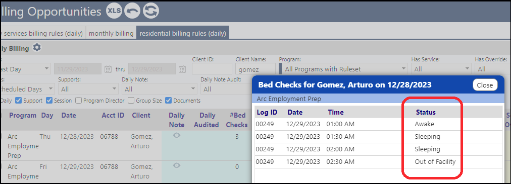The height and width of the screenshot is (184, 511).
Task: Open calendar picker next to 11/29/2023
Action: [108, 69]
